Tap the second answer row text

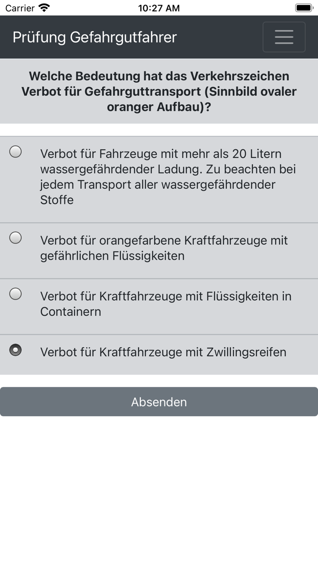[164, 248]
